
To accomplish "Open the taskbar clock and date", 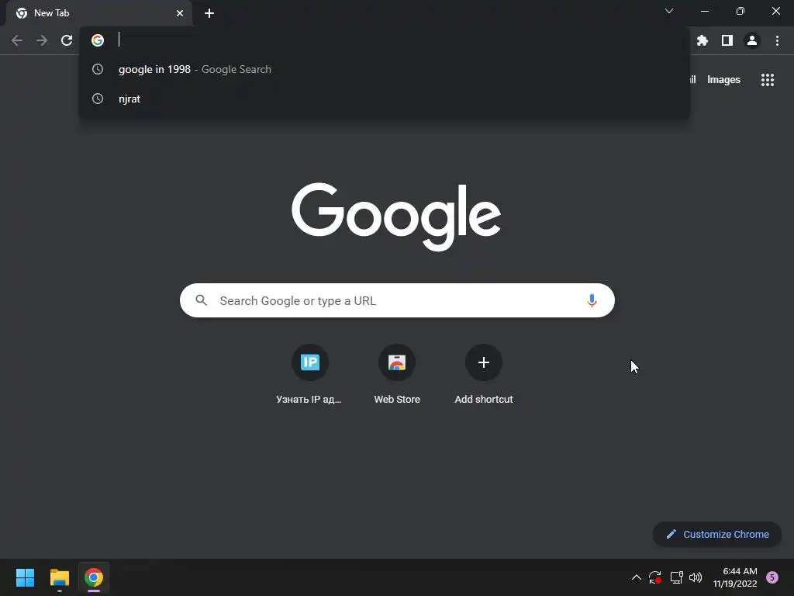I will pos(735,577).
